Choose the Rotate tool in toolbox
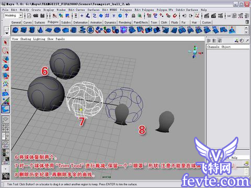This screenshot has width=251, height=188. [5, 67]
